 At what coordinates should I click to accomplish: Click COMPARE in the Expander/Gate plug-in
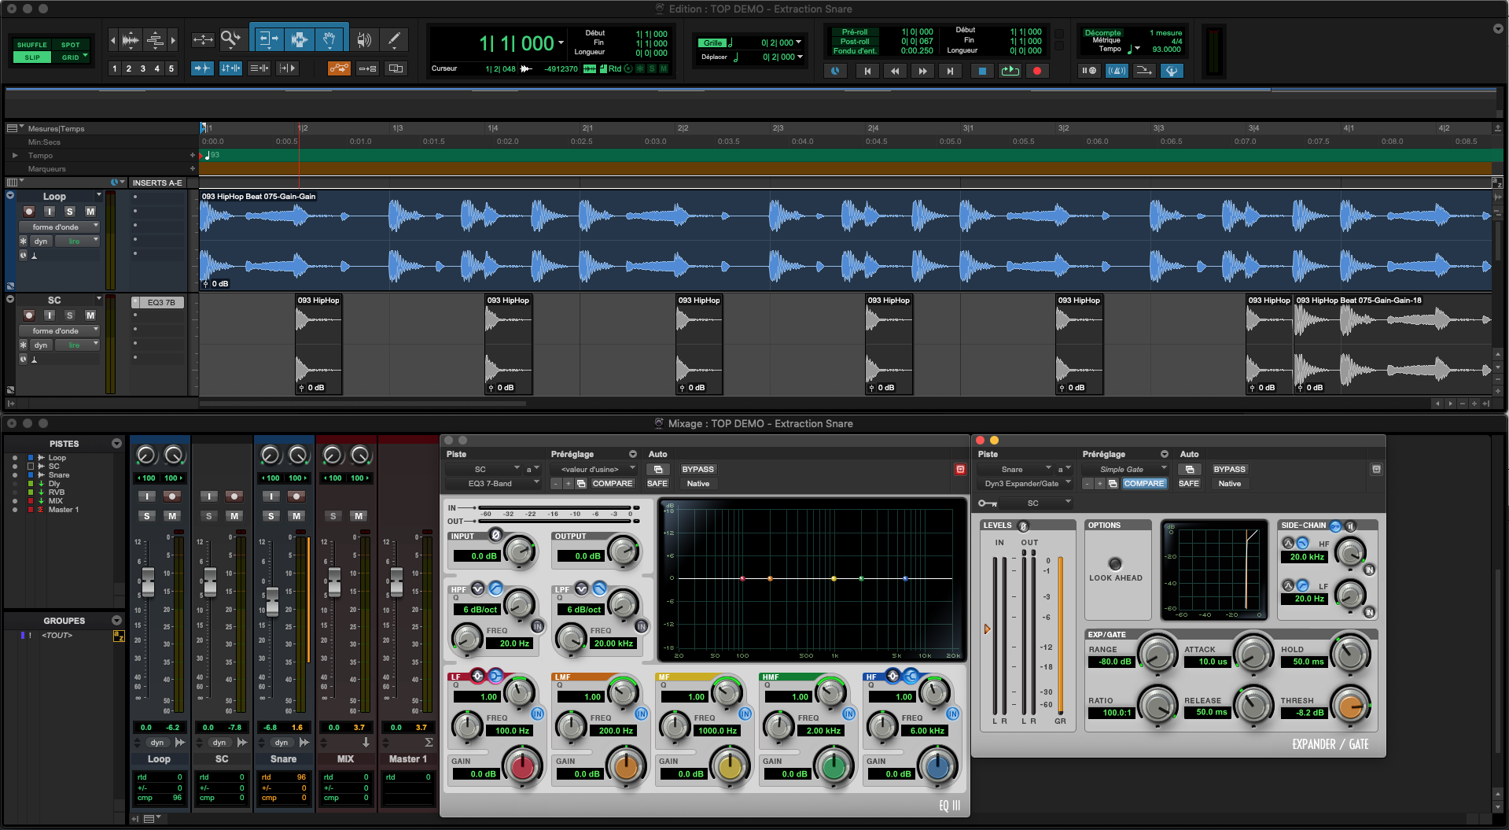click(1143, 484)
